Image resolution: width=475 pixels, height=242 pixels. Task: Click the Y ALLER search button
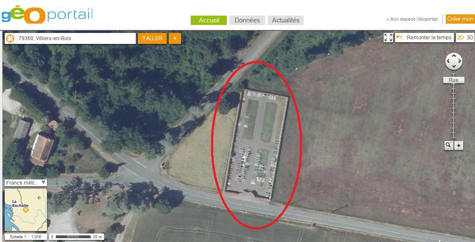pos(152,38)
